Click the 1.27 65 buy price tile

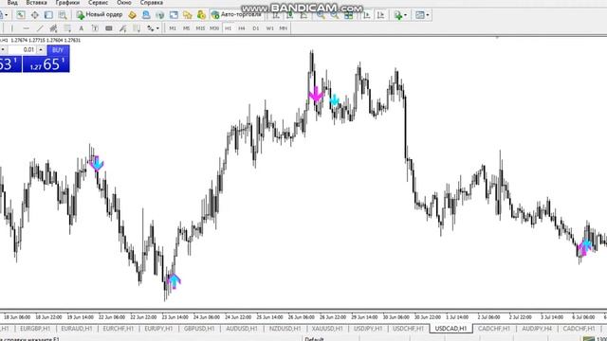[x=46, y=63]
